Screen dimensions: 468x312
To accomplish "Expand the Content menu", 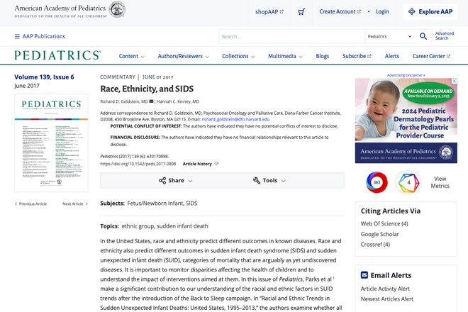I will [132, 56].
